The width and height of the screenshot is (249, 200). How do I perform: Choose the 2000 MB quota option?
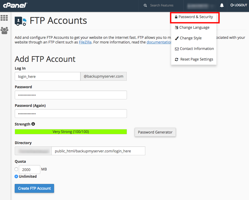point(16,169)
